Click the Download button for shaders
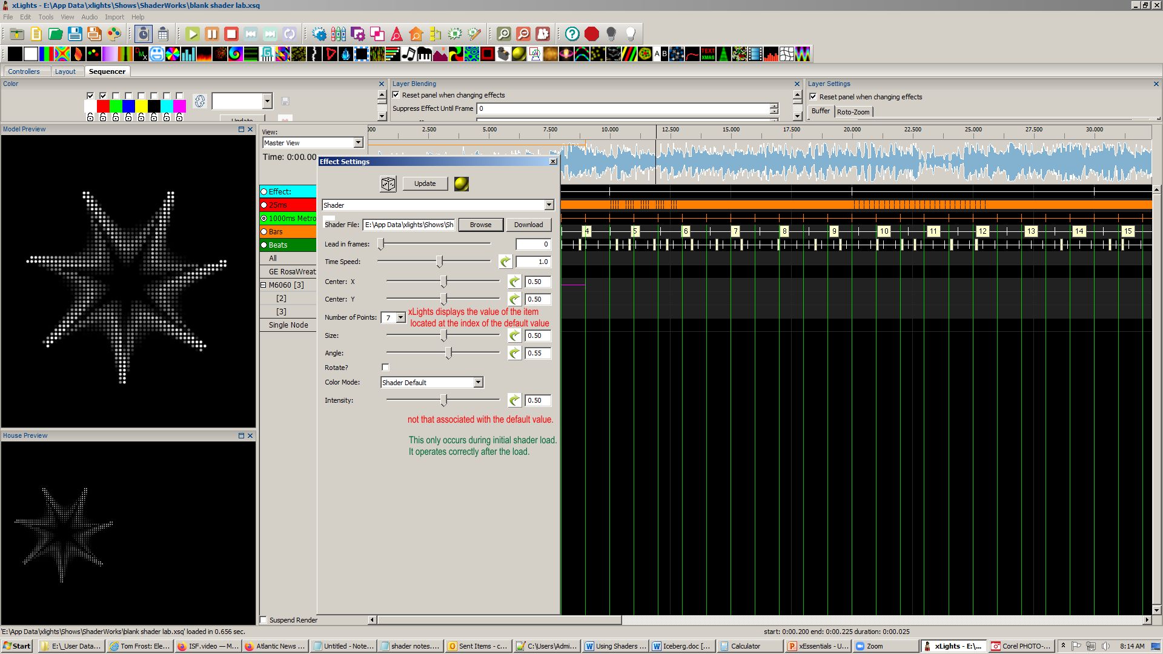 click(528, 225)
